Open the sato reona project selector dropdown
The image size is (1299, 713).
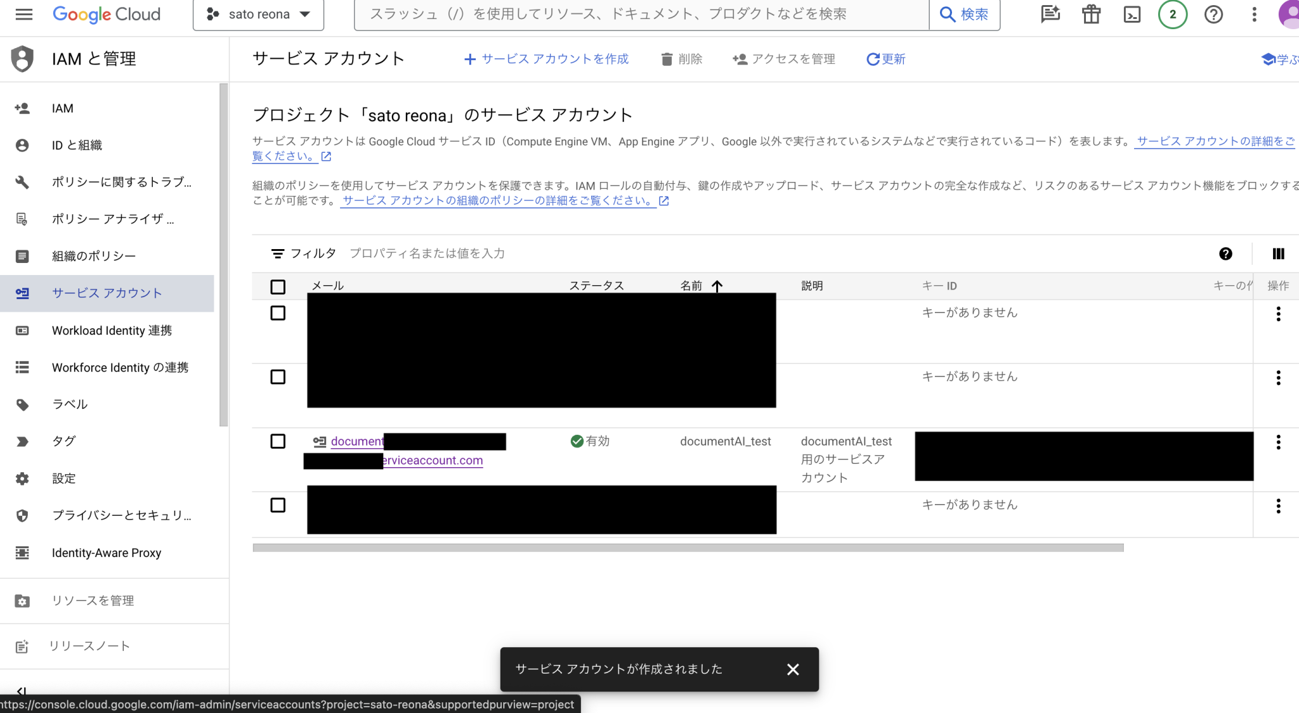[x=258, y=14]
